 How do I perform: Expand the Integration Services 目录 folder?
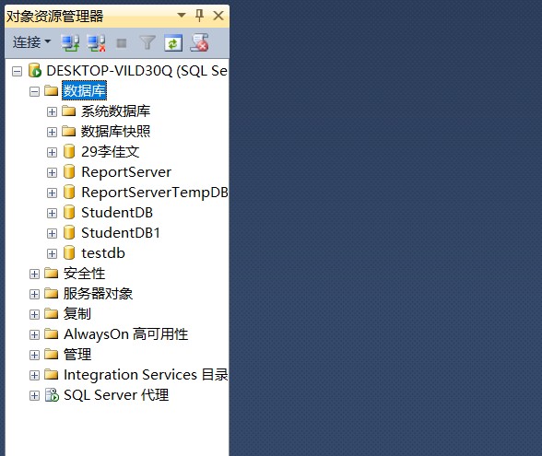click(34, 375)
